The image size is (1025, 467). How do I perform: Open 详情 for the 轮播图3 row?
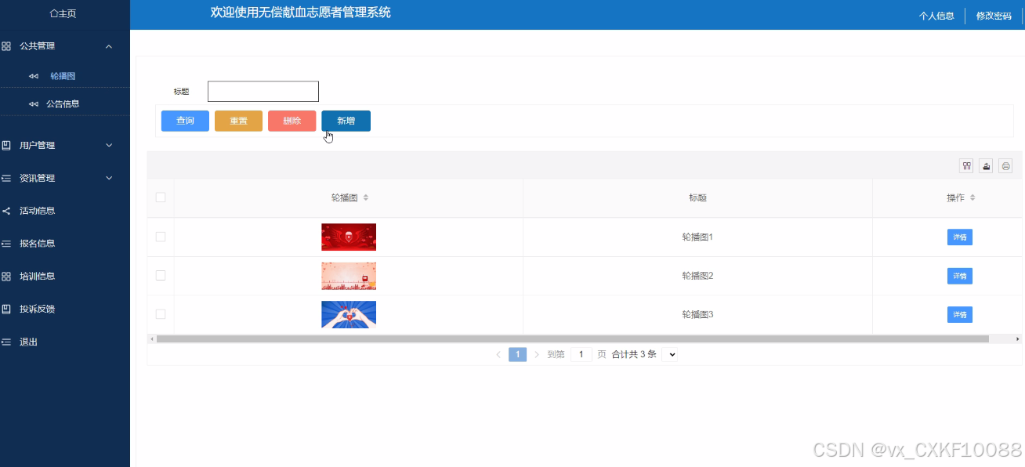tap(960, 314)
